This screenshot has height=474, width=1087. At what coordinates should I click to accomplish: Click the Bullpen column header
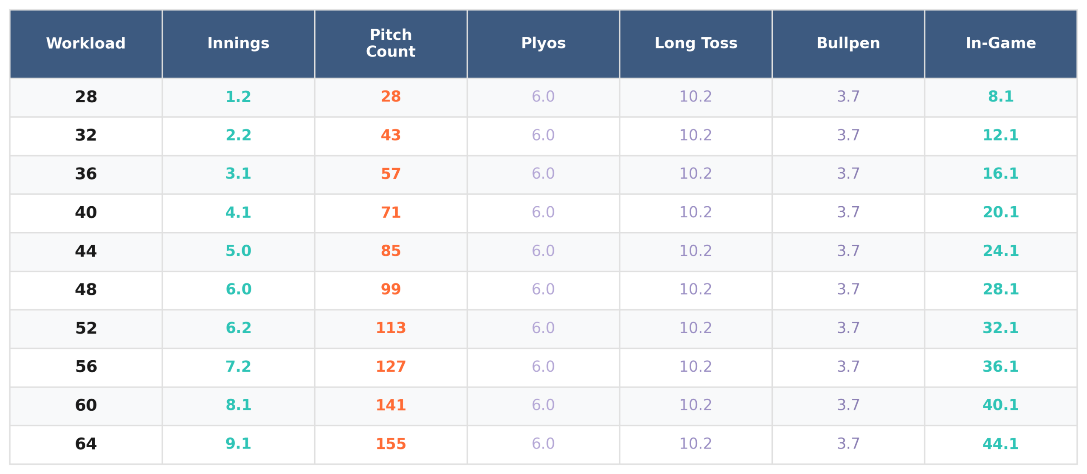tap(848, 43)
